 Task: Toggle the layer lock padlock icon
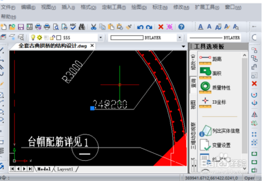click(53, 38)
